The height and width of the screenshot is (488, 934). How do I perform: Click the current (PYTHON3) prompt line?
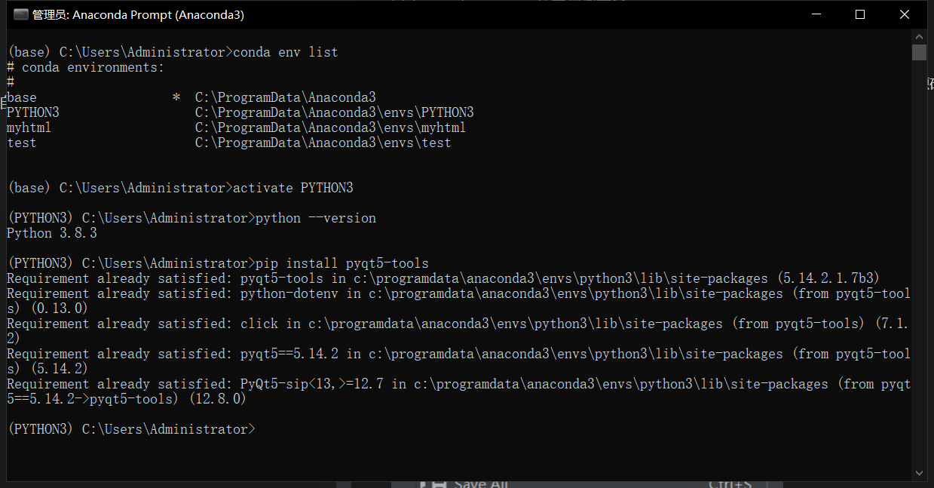130,428
